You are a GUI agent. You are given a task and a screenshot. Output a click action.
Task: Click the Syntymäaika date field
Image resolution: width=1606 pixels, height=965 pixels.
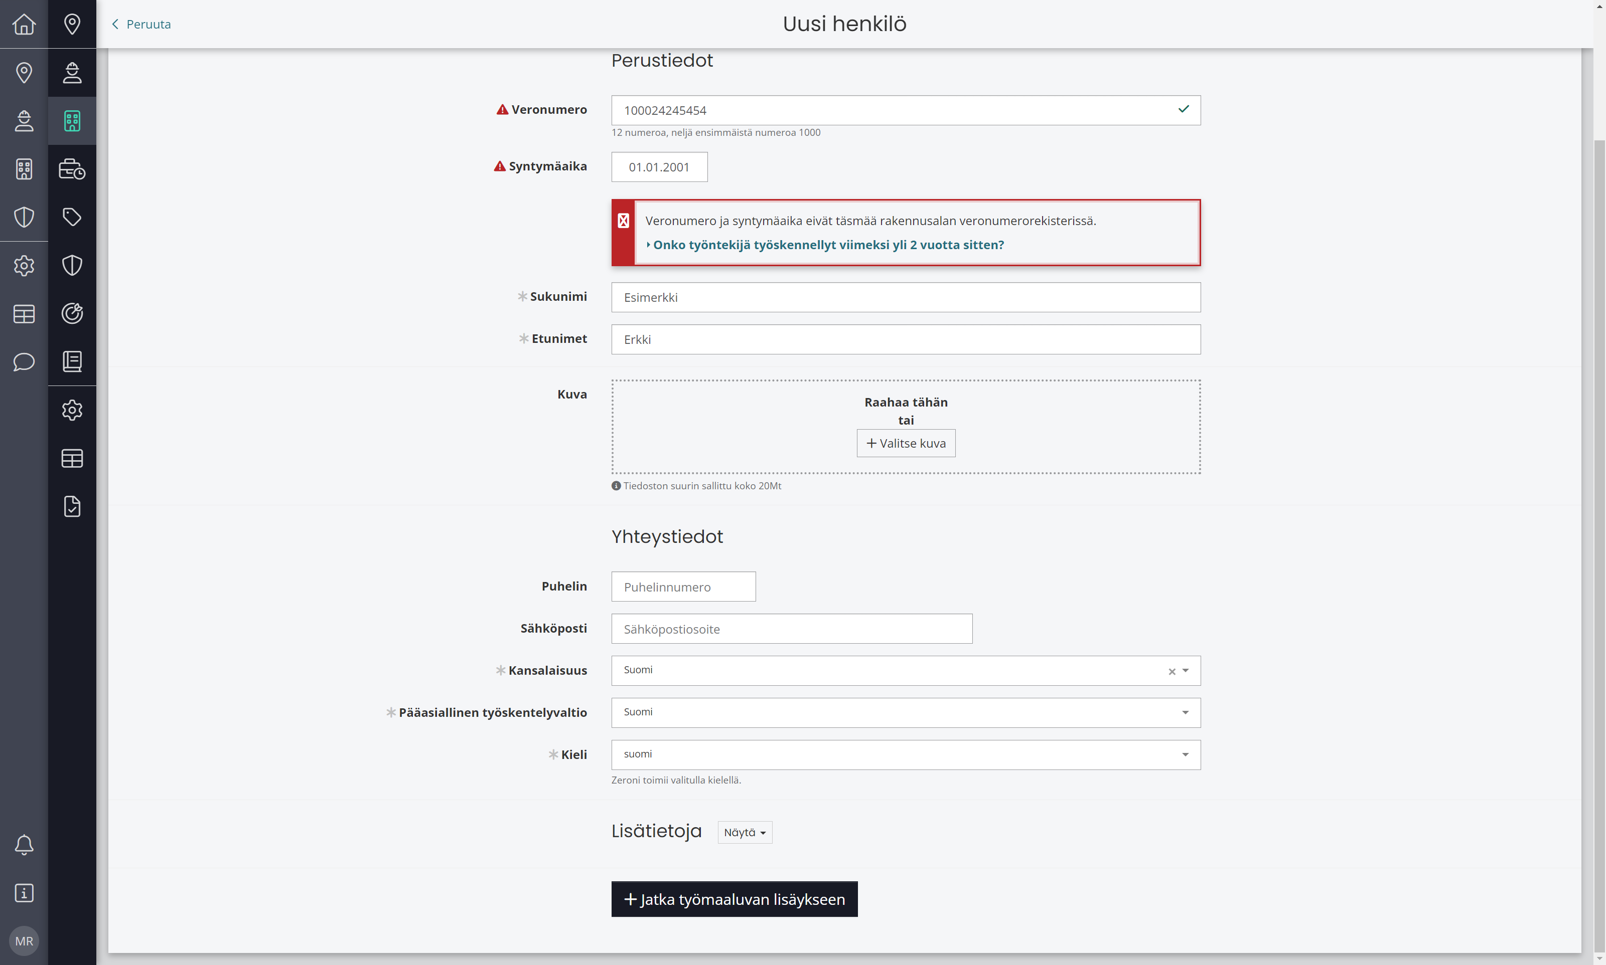[x=659, y=167]
